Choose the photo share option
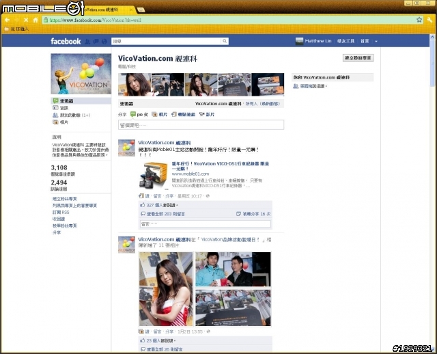The width and height of the screenshot is (437, 354). 159,114
